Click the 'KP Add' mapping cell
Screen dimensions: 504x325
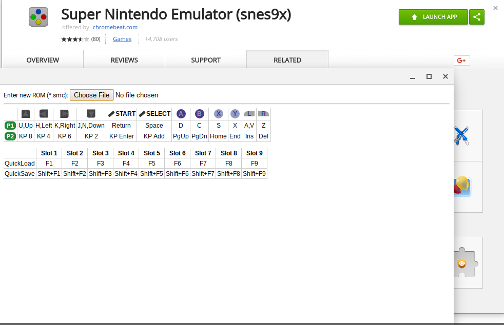[x=154, y=136]
